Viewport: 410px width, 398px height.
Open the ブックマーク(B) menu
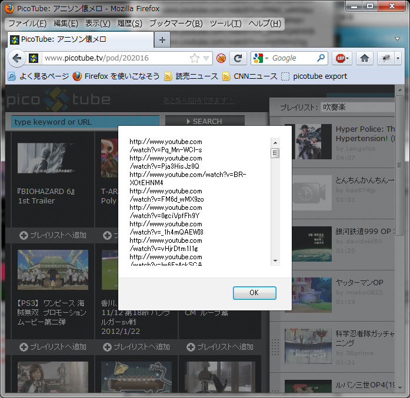pyautogui.click(x=176, y=24)
